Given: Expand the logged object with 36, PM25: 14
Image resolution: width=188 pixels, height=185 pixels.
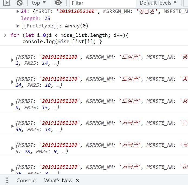Looking at the screenshot, I should pos(12,126).
